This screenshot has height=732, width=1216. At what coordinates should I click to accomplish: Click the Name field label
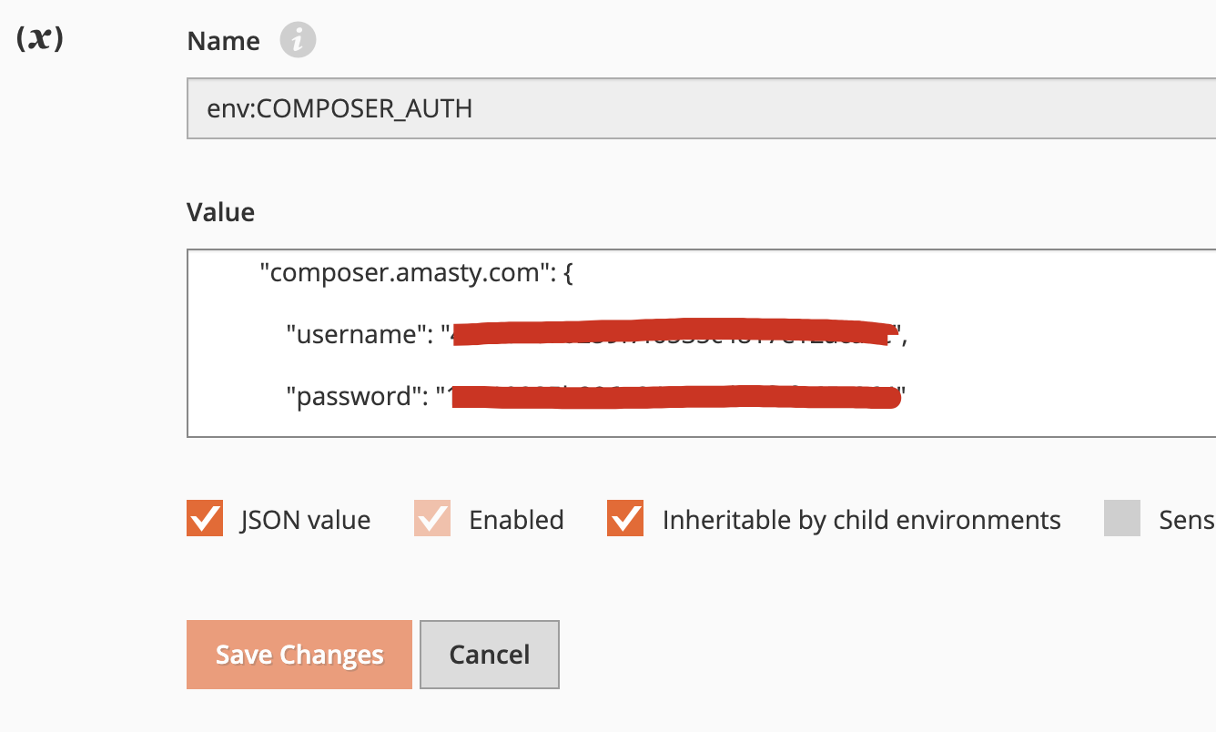223,41
